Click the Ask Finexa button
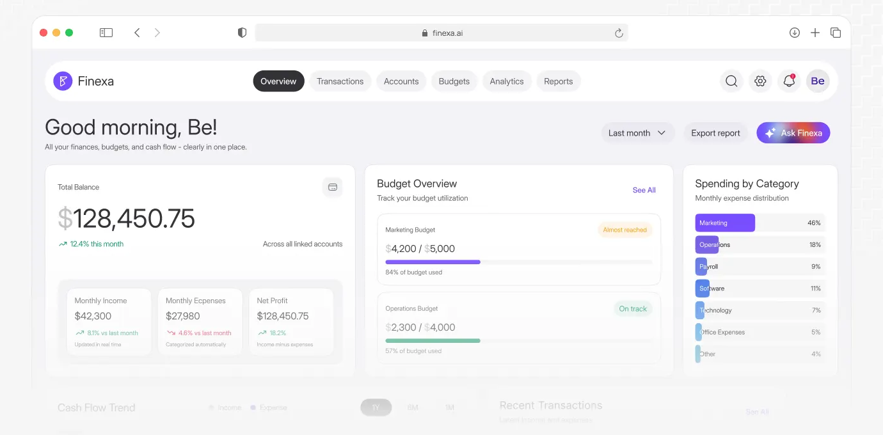This screenshot has width=883, height=435. (x=793, y=133)
